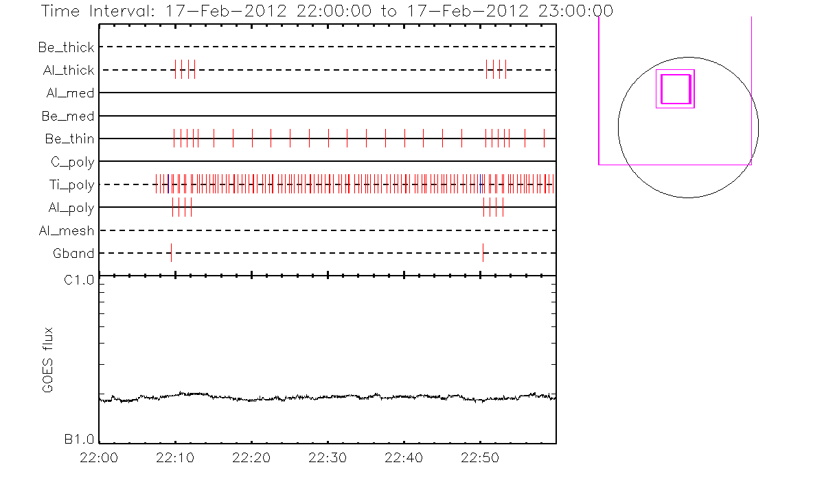The width and height of the screenshot is (824, 480).
Task: Select the Ti_poly row label
Action: (x=71, y=185)
